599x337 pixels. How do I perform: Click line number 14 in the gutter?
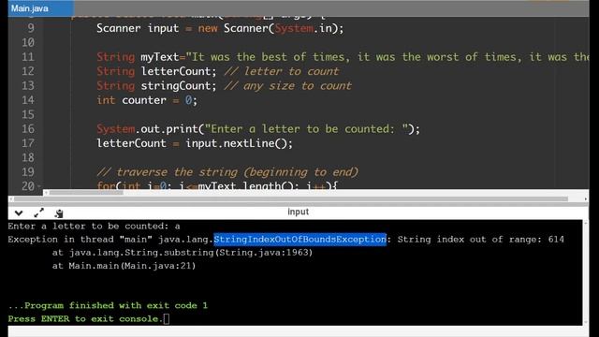tap(27, 100)
